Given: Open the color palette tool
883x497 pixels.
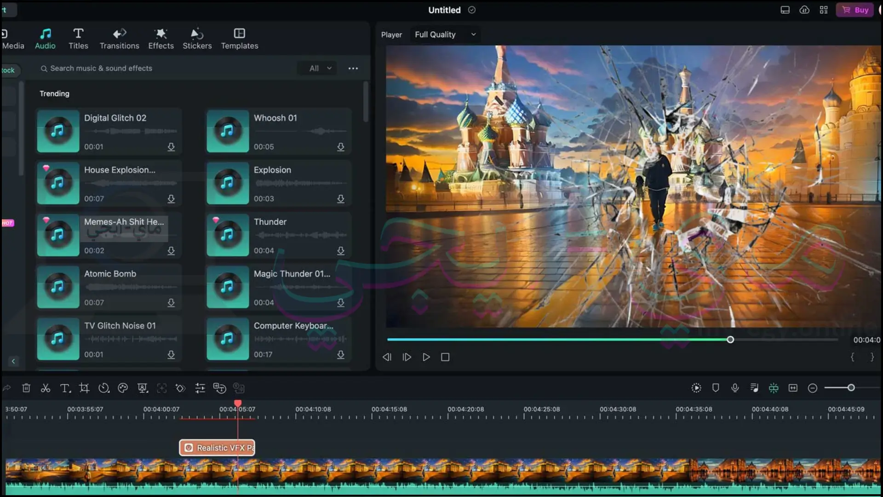Looking at the screenshot, I should click(123, 388).
